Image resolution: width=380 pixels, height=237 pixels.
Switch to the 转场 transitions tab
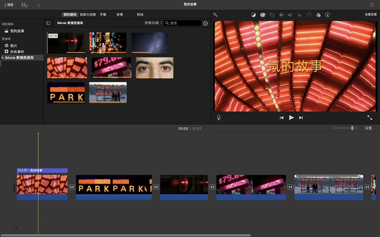coord(140,15)
